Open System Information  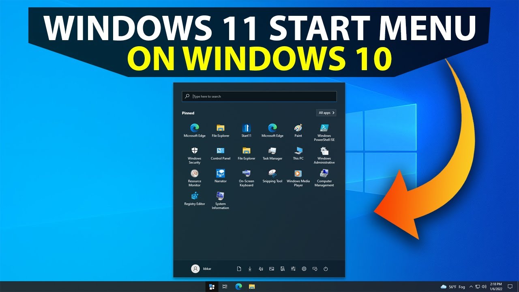coord(220,201)
